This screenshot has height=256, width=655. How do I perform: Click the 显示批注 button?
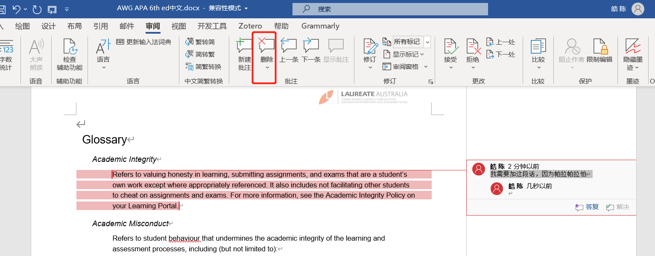click(336, 51)
